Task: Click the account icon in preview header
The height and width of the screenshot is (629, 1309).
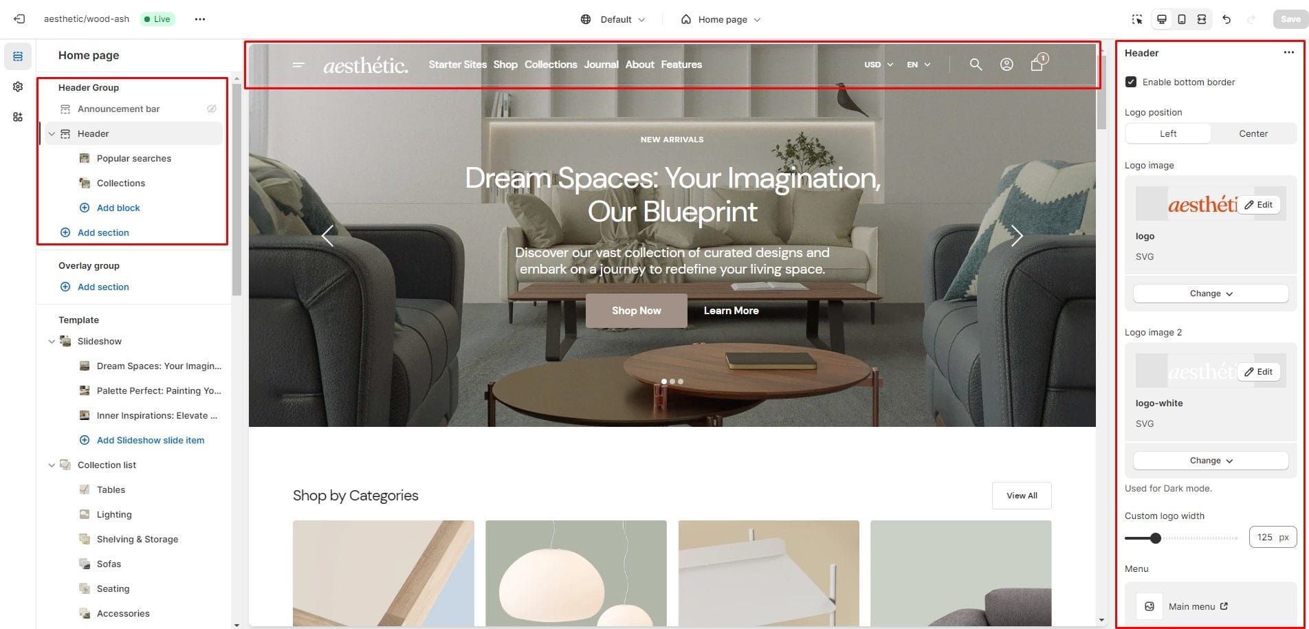Action: 1006,65
